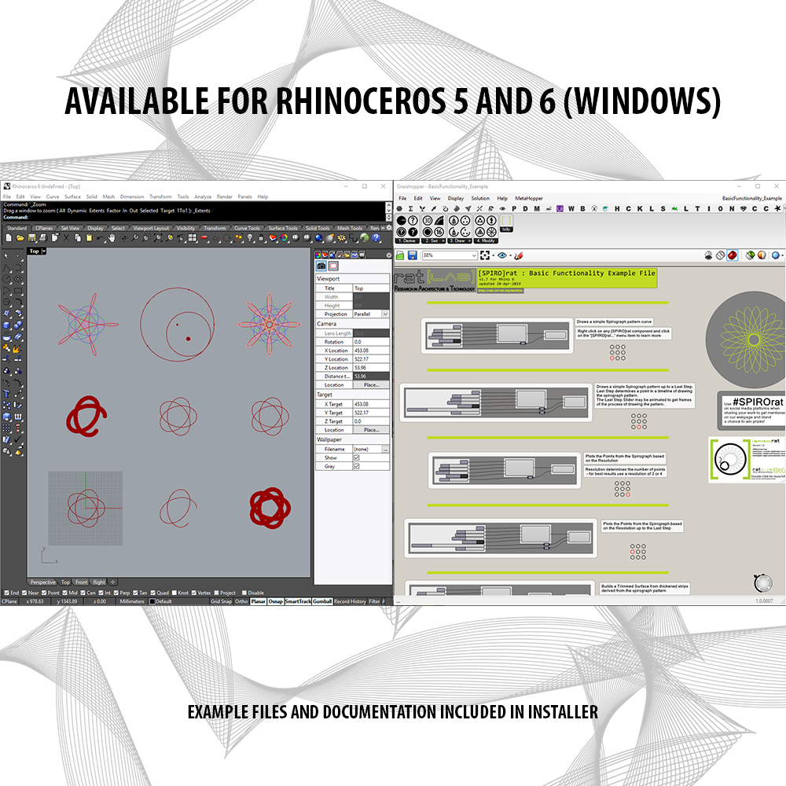Click Record History in status bar

(350, 601)
